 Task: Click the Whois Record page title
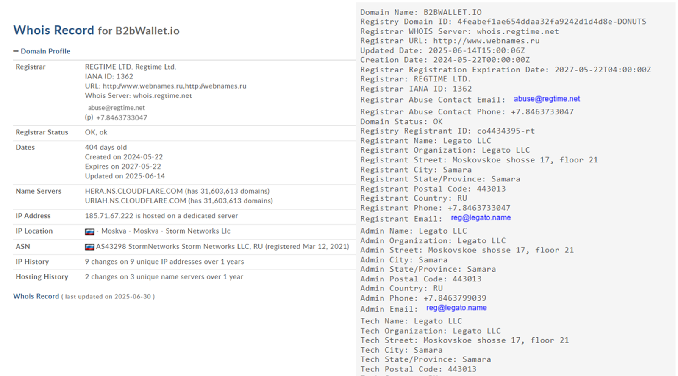54,31
